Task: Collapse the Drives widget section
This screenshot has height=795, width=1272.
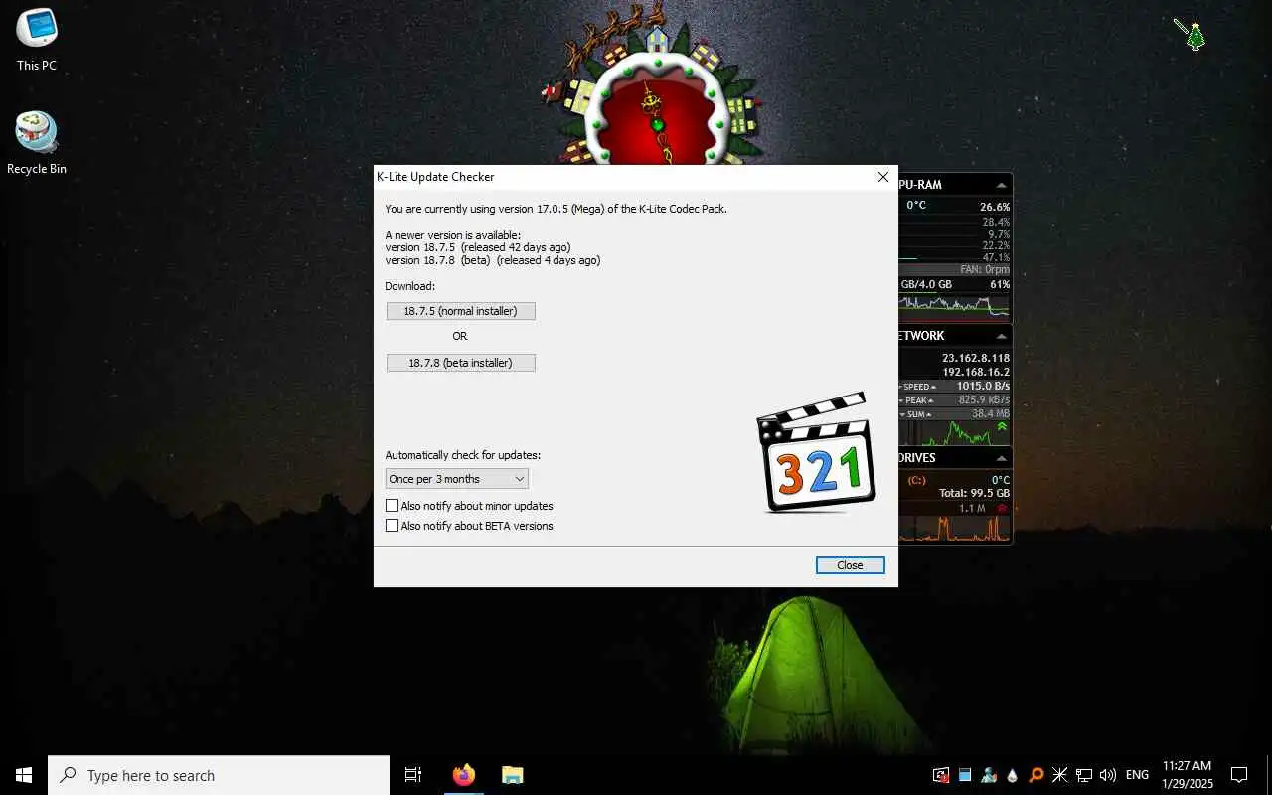Action: [1001, 458]
